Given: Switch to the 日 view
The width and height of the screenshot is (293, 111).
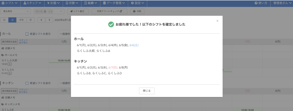Looking at the screenshot, I should (x=4, y=20).
